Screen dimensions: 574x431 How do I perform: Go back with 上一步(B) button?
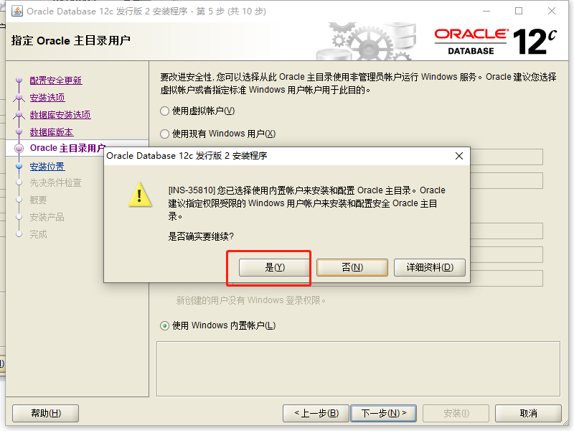click(x=316, y=414)
